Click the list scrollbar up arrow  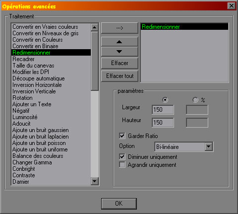pos(95,27)
